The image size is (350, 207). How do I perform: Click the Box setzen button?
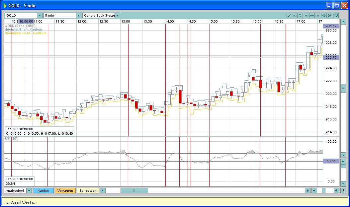[x=88, y=190]
